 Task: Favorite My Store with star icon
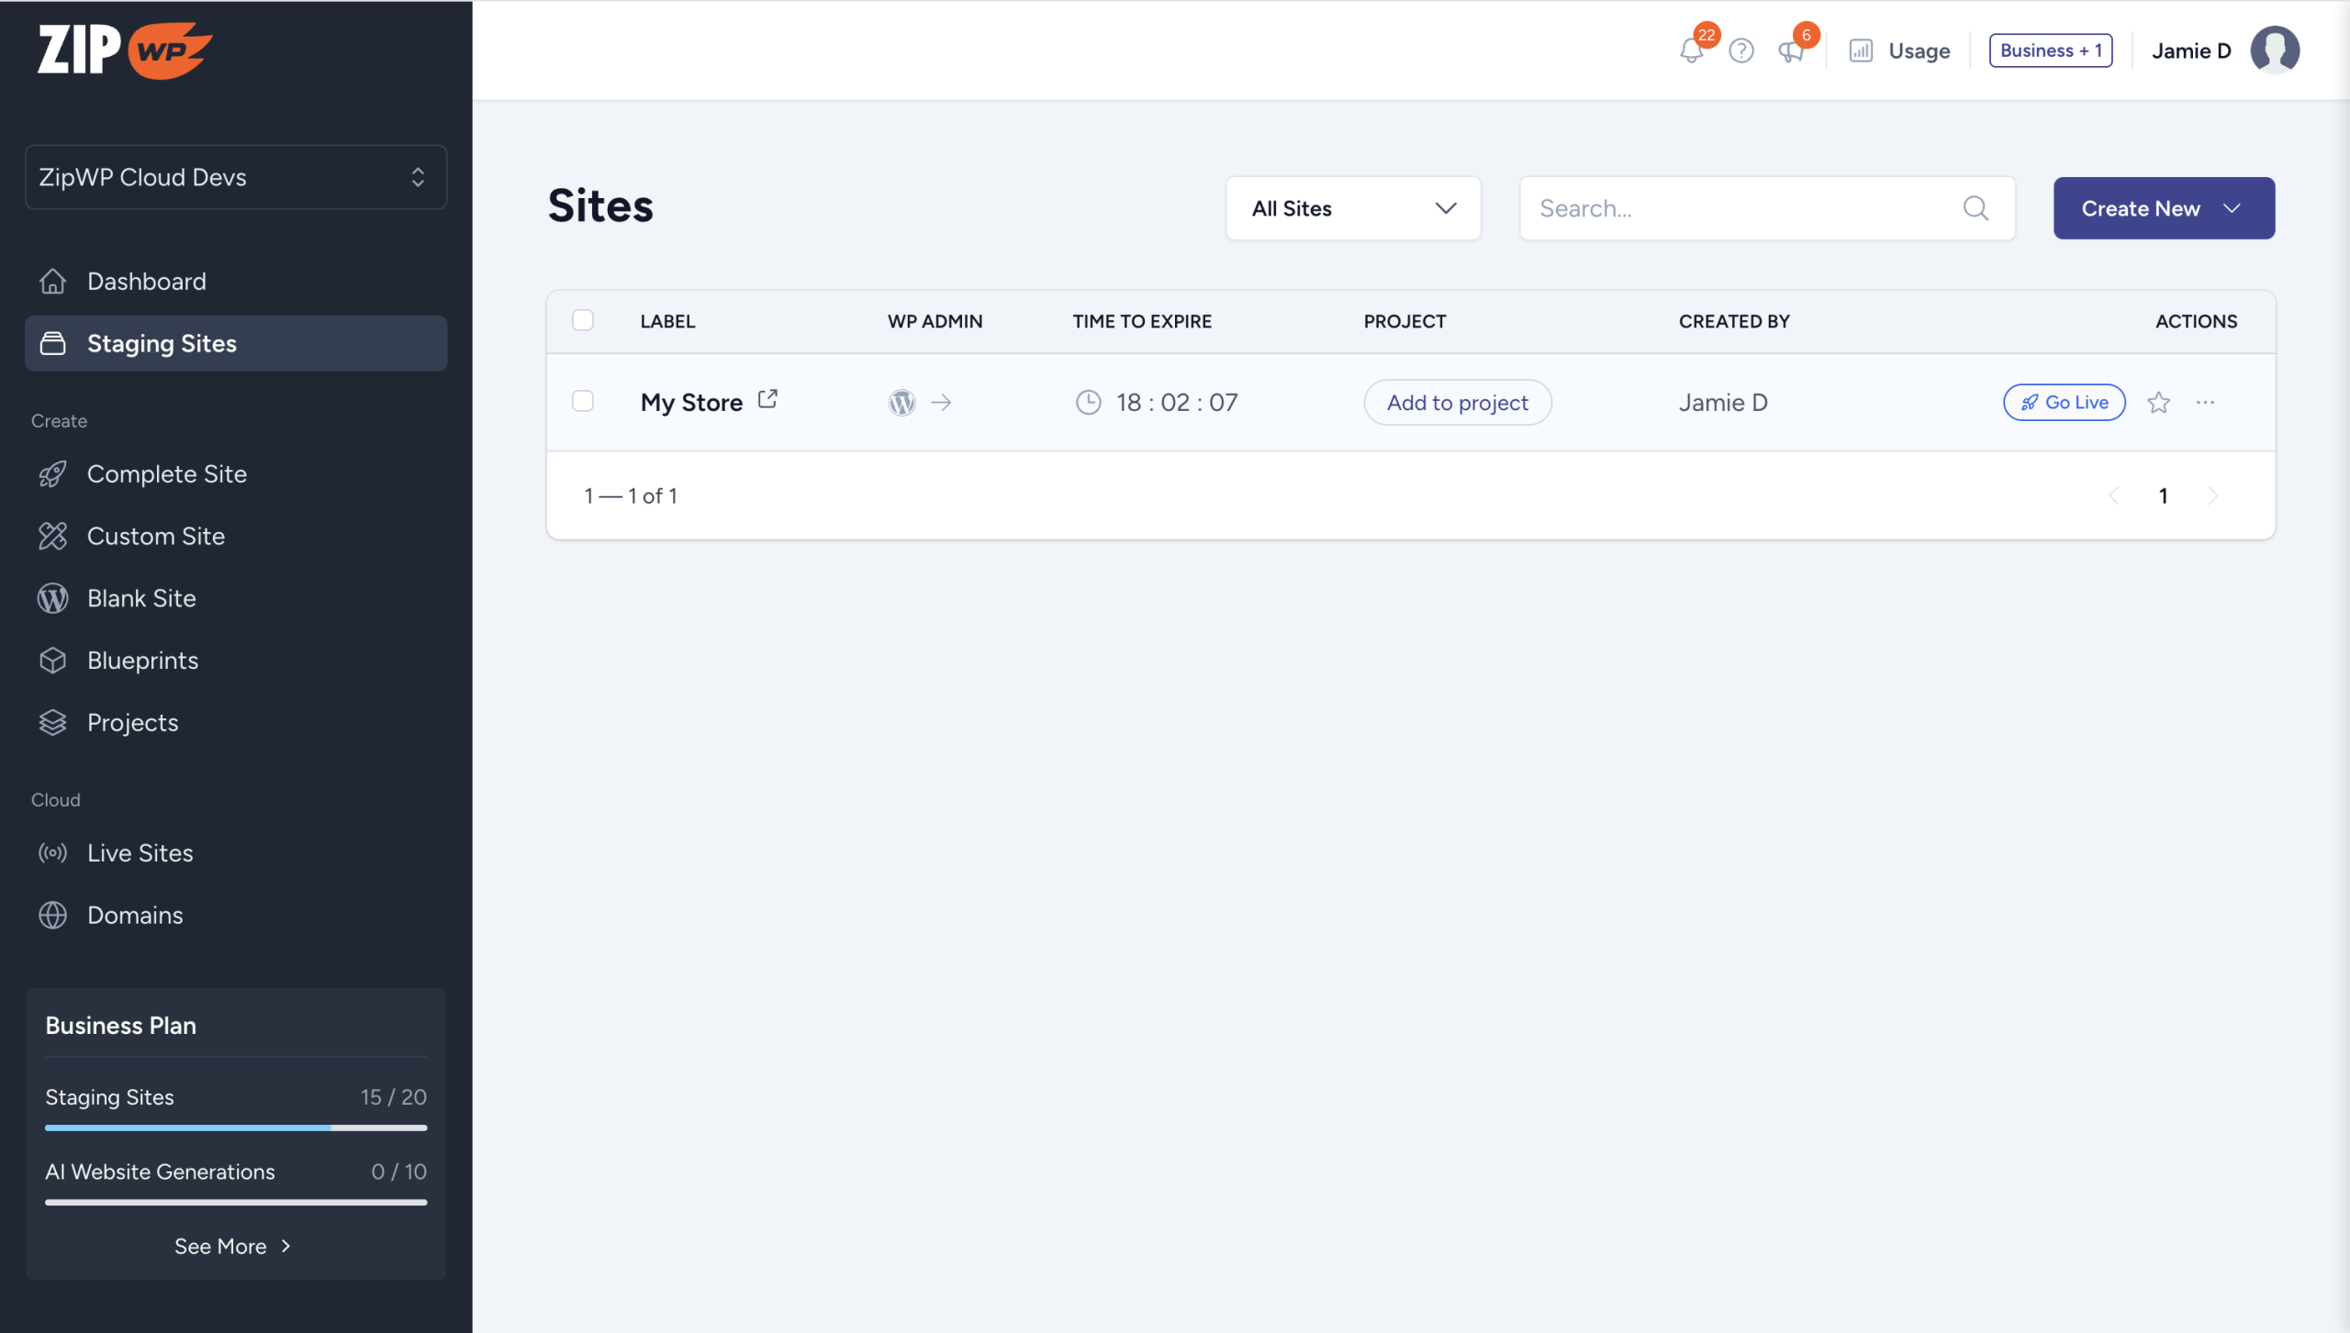(2158, 403)
